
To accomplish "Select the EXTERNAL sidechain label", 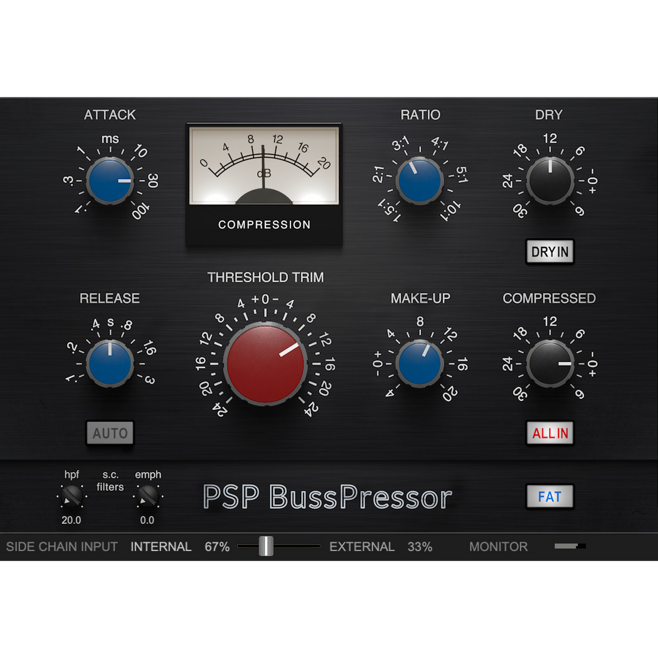I will pos(362,546).
